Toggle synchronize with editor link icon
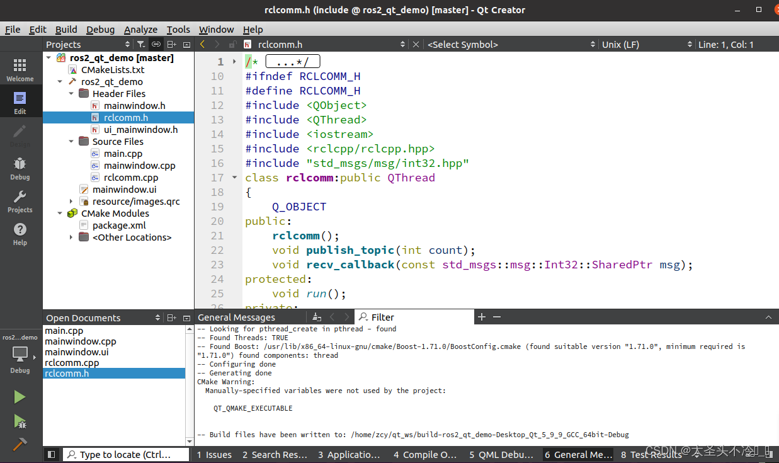Image resolution: width=779 pixels, height=463 pixels. tap(156, 45)
